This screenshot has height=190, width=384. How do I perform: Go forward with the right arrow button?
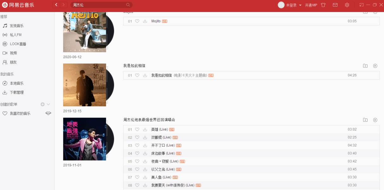click(63, 5)
